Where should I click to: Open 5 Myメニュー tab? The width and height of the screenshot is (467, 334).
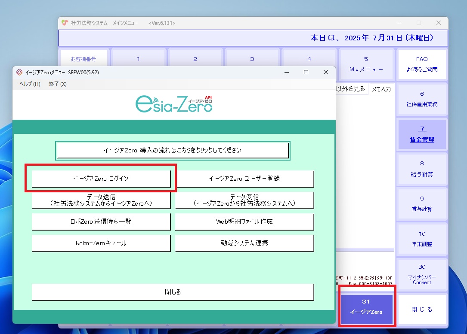[x=366, y=64]
